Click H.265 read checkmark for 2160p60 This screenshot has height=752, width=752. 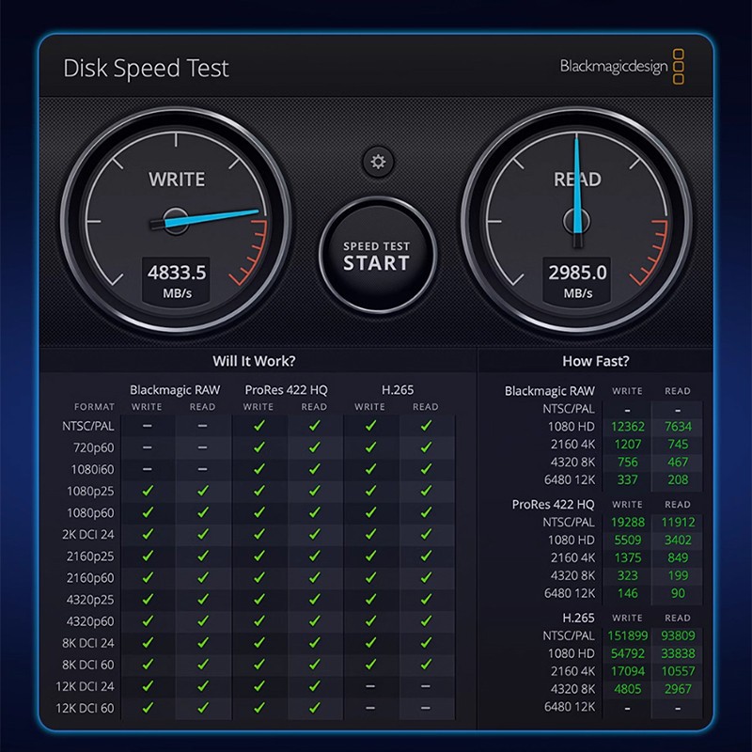tap(426, 577)
